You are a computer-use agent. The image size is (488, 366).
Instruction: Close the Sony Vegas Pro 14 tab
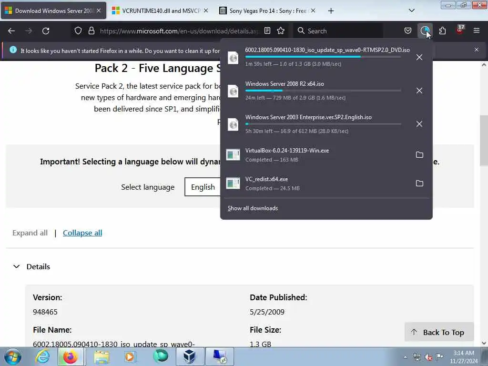tap(313, 10)
